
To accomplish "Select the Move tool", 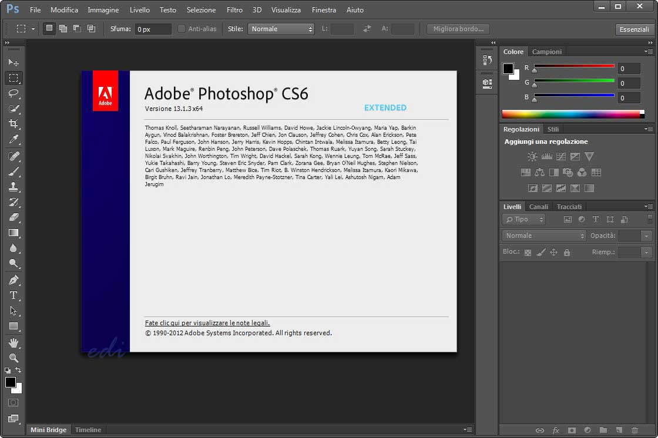I will click(x=14, y=62).
